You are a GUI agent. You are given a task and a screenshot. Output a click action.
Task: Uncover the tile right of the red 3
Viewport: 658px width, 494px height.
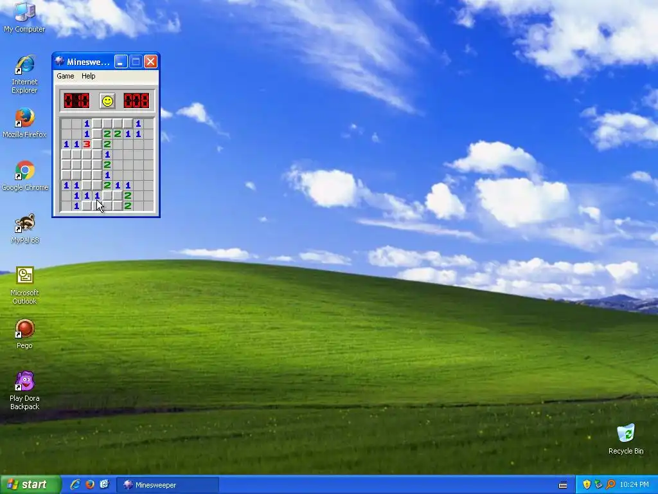97,144
